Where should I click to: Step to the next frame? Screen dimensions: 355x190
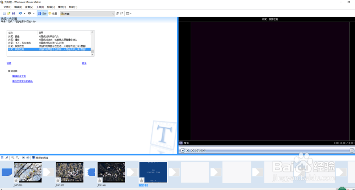pyautogui.click(x=200, y=150)
